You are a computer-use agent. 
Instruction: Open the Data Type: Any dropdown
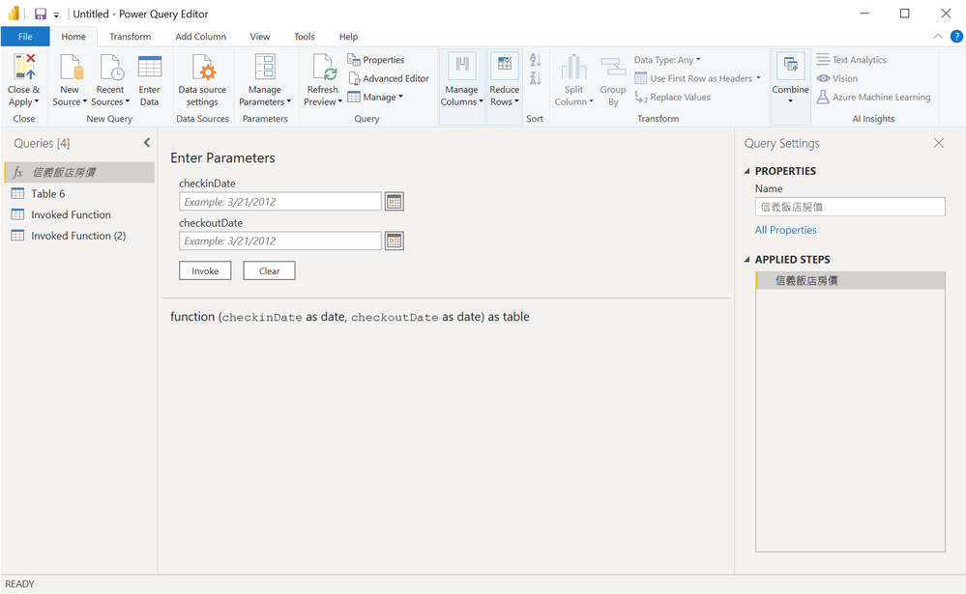667,60
